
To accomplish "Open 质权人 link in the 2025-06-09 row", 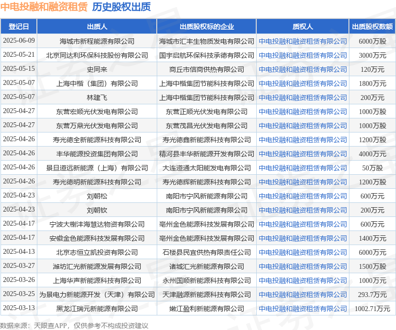I will [302, 41].
